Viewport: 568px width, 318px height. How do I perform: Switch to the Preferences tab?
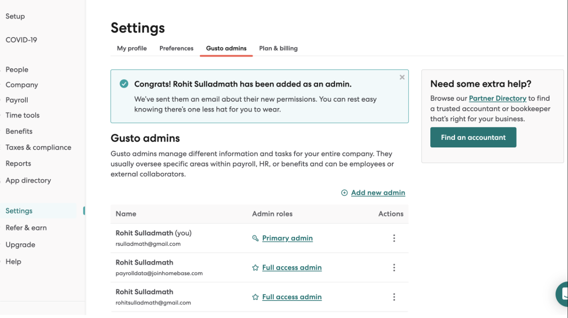[176, 48]
